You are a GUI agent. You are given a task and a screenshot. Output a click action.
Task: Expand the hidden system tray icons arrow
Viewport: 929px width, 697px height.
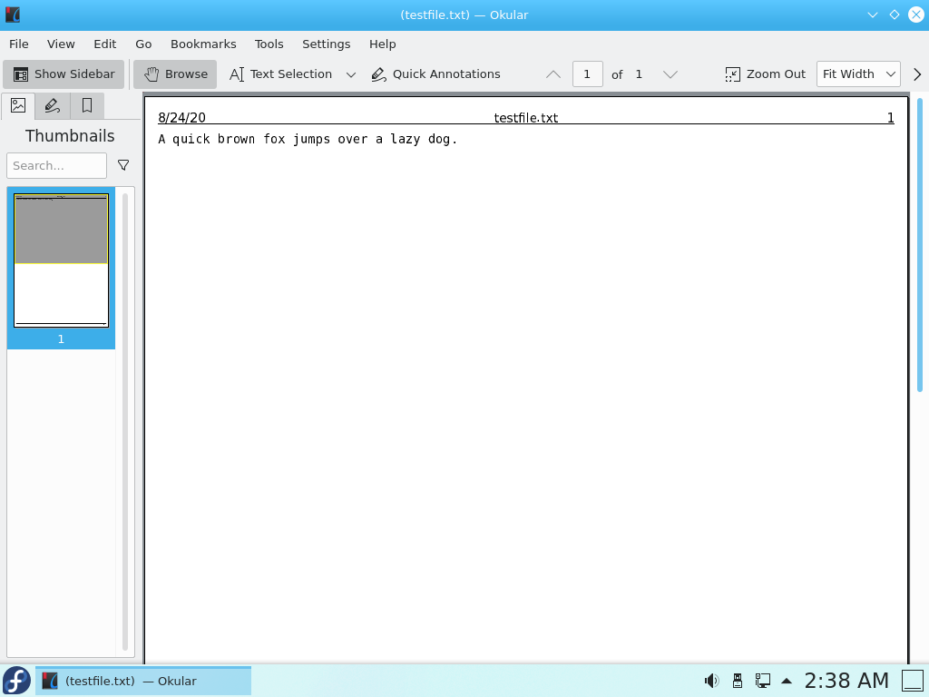click(787, 681)
